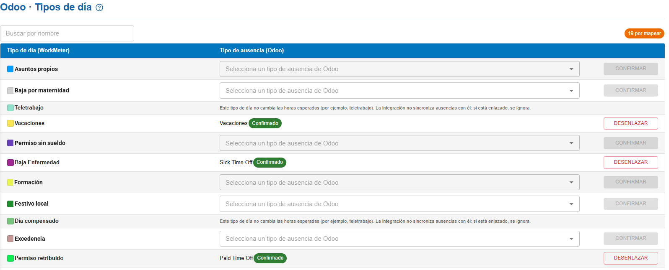
Task: Select the Día compensado label
Action: [36, 221]
